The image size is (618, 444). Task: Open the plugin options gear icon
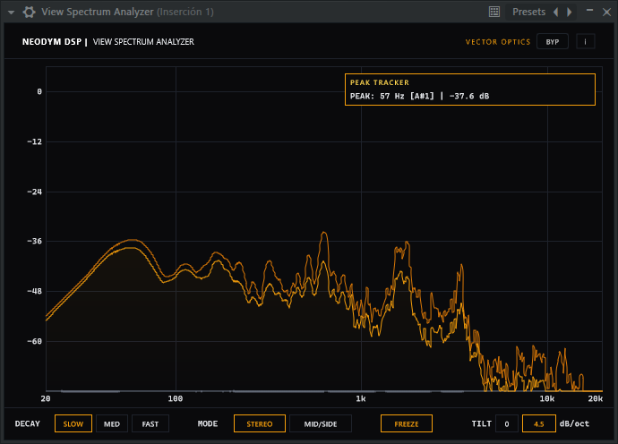pyautogui.click(x=29, y=12)
